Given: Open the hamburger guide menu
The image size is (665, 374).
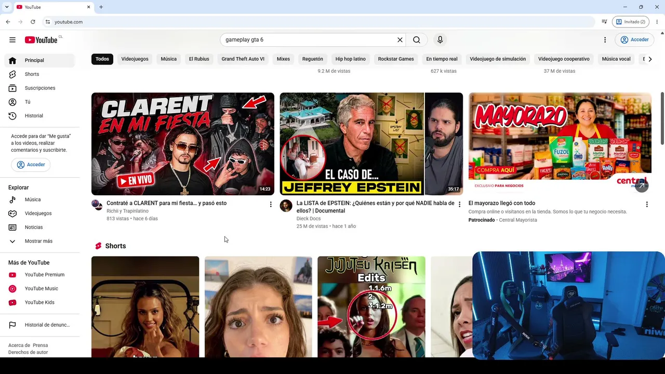Looking at the screenshot, I should click(12, 40).
